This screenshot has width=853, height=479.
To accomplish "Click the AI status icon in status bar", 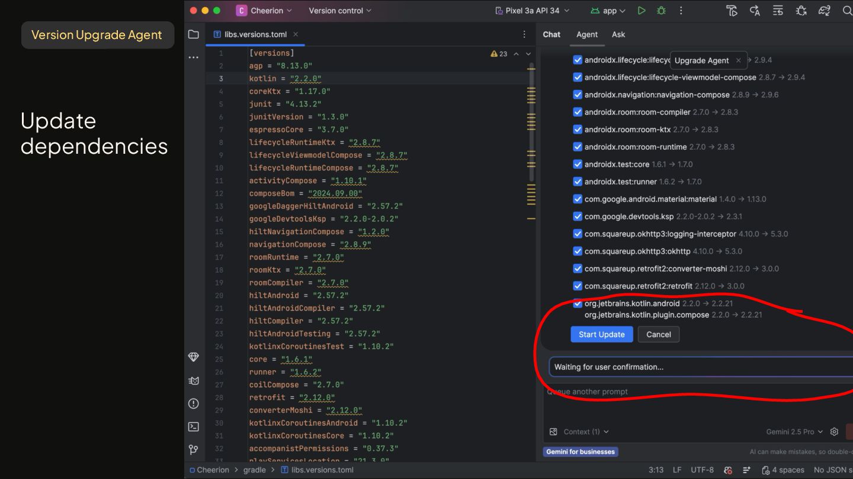I will click(728, 470).
